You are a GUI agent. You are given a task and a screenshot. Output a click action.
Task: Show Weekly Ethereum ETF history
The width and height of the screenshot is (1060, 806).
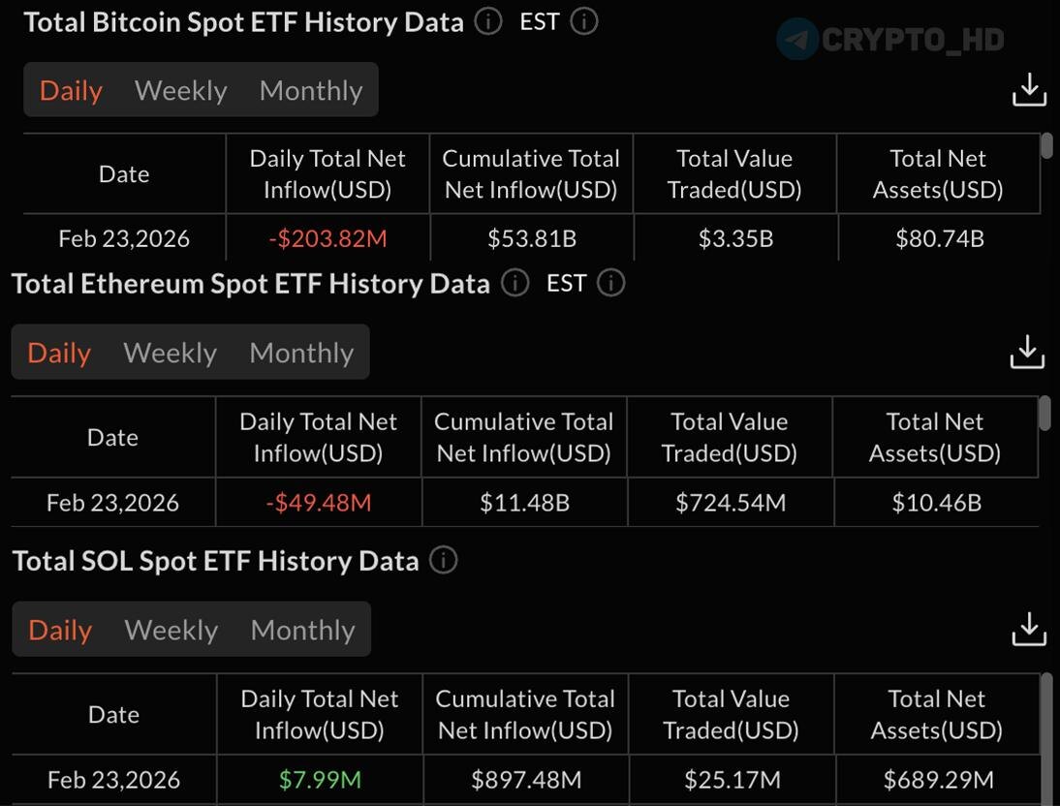[171, 354]
